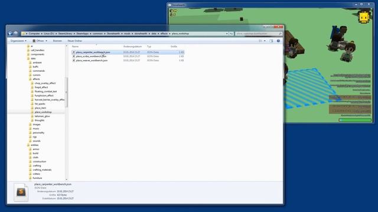Select the crafting_materials folder in the tree
Screen dimensions: 378x212
point(42,170)
